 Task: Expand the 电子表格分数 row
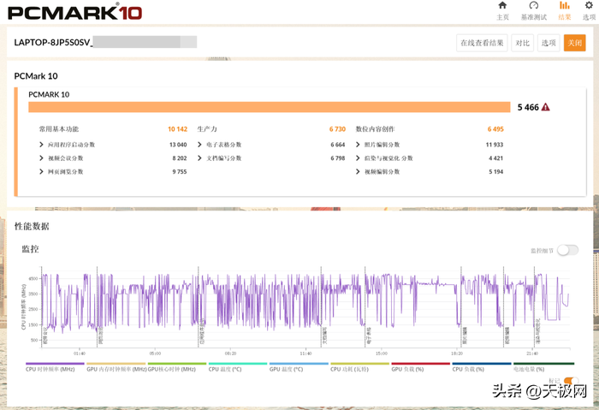pos(199,145)
